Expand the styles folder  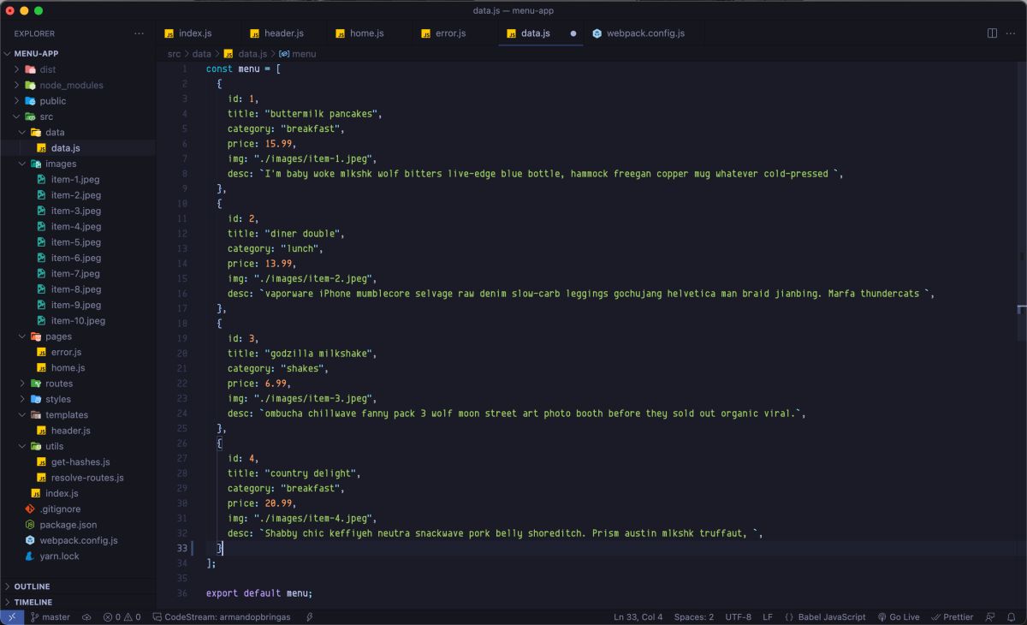click(78, 399)
